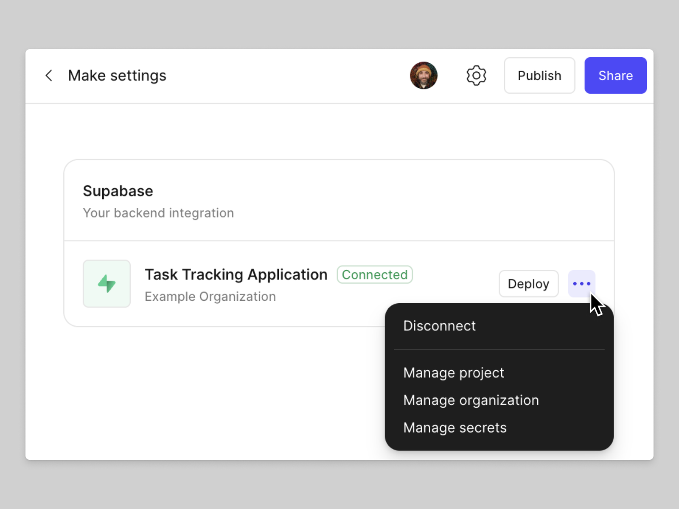
Task: Go back using the left chevron arrow
Action: [x=49, y=75]
